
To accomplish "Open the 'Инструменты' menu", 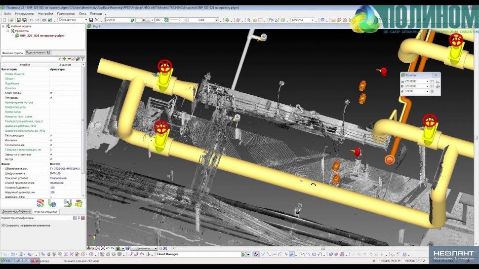I will pyautogui.click(x=25, y=14).
